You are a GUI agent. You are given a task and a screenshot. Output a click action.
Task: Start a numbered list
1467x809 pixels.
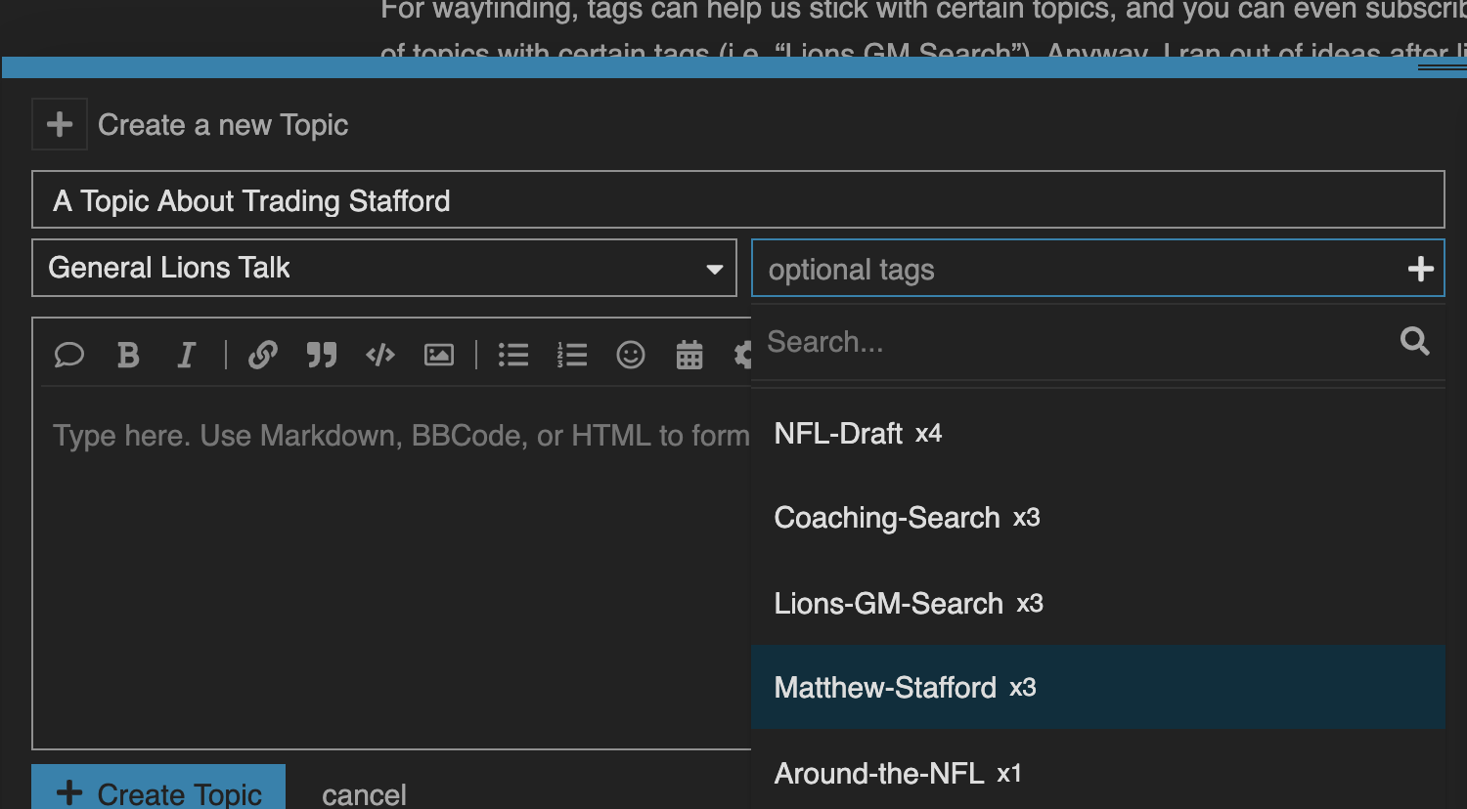pyautogui.click(x=571, y=355)
